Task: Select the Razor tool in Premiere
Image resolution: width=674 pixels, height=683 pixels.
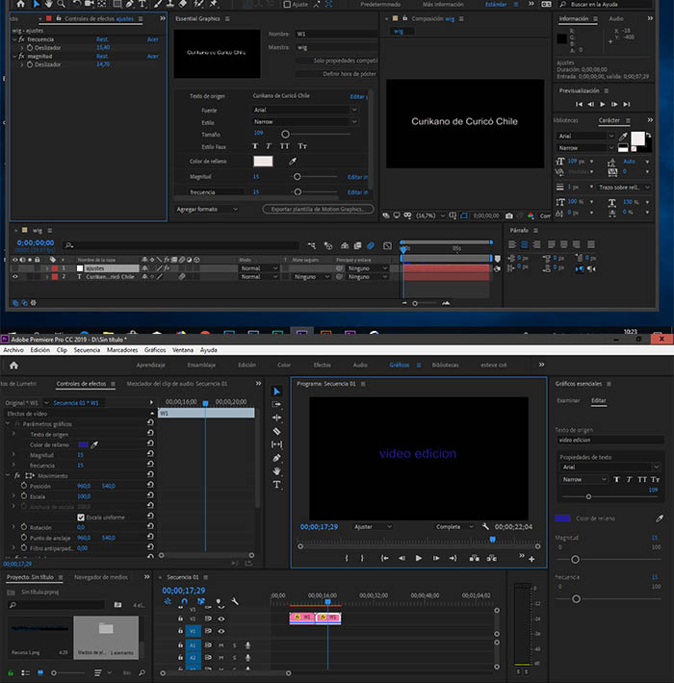Action: coord(276,431)
